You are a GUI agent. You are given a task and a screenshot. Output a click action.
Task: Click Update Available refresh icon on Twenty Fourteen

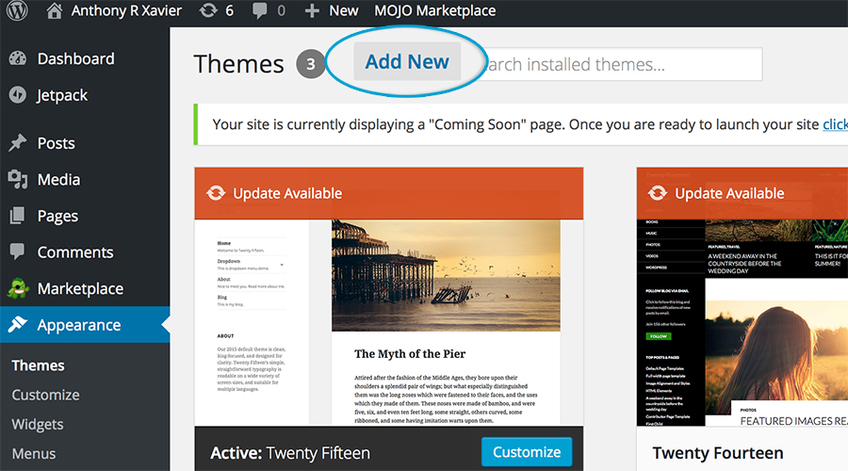[x=658, y=193]
